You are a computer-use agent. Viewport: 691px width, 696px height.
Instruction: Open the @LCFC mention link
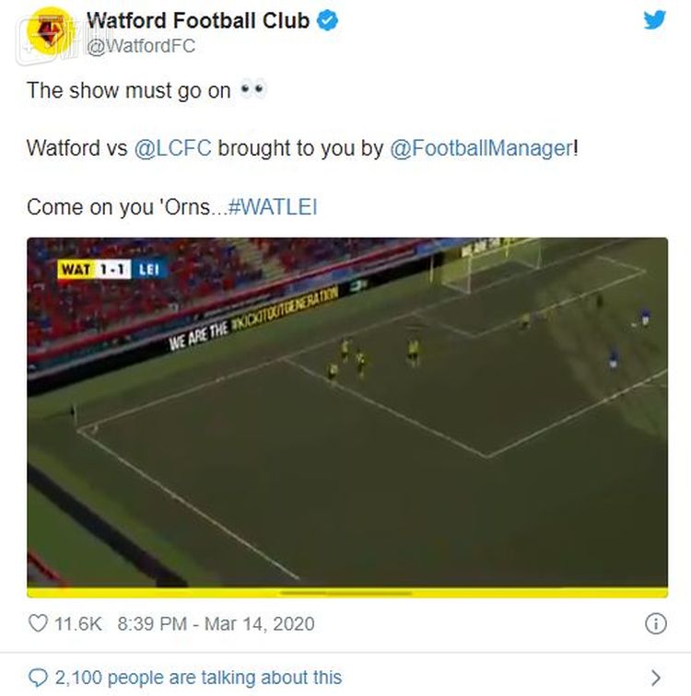tap(173, 148)
